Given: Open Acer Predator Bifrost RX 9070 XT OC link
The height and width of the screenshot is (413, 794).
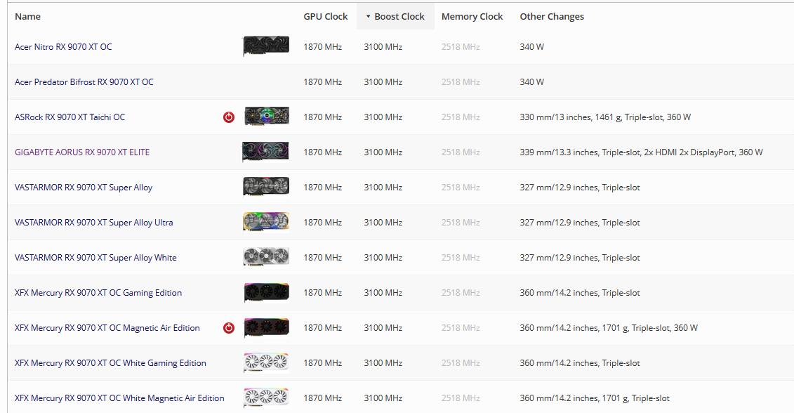Looking at the screenshot, I should click(x=84, y=82).
